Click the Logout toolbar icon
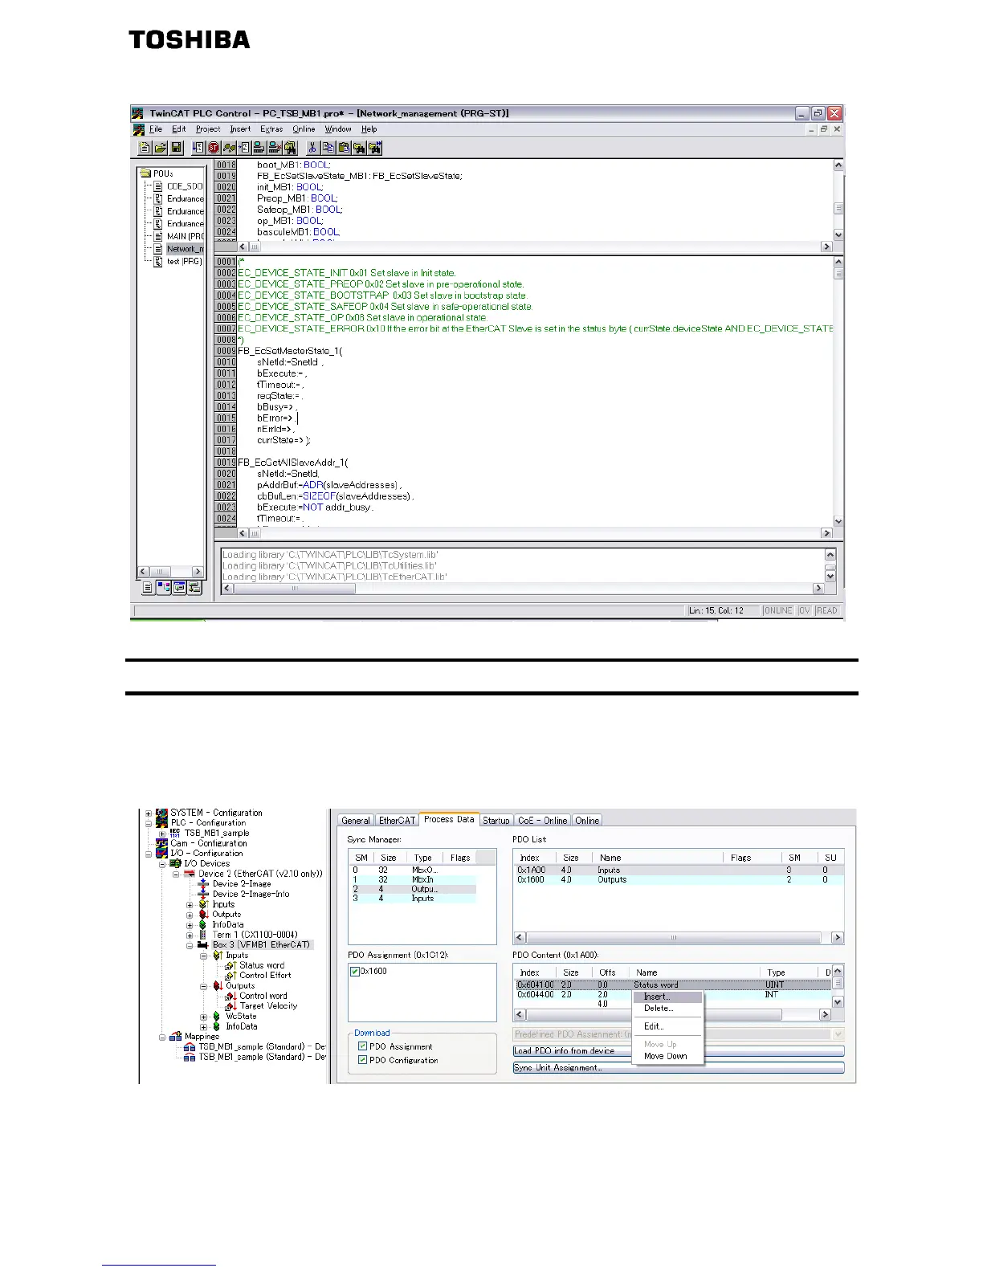Viewport: 983px width, 1272px height. pos(275,148)
